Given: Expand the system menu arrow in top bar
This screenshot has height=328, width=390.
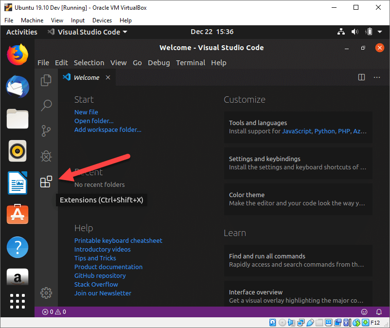Looking at the screenshot, I should point(380,32).
